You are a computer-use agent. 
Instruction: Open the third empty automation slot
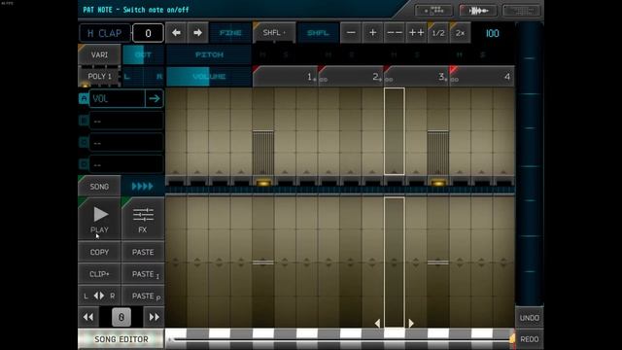tap(126, 142)
